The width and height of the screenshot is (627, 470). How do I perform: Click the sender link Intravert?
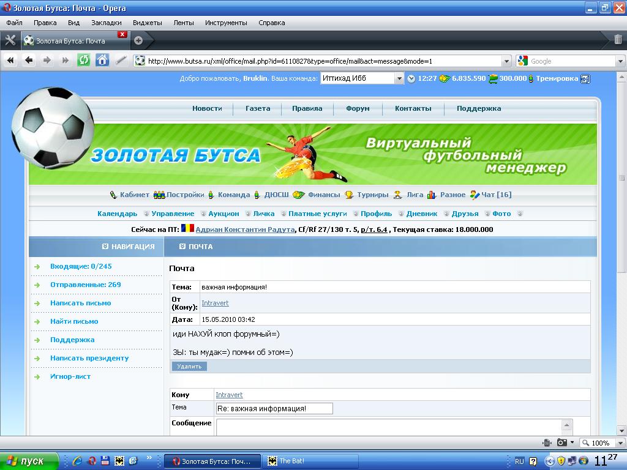click(215, 303)
